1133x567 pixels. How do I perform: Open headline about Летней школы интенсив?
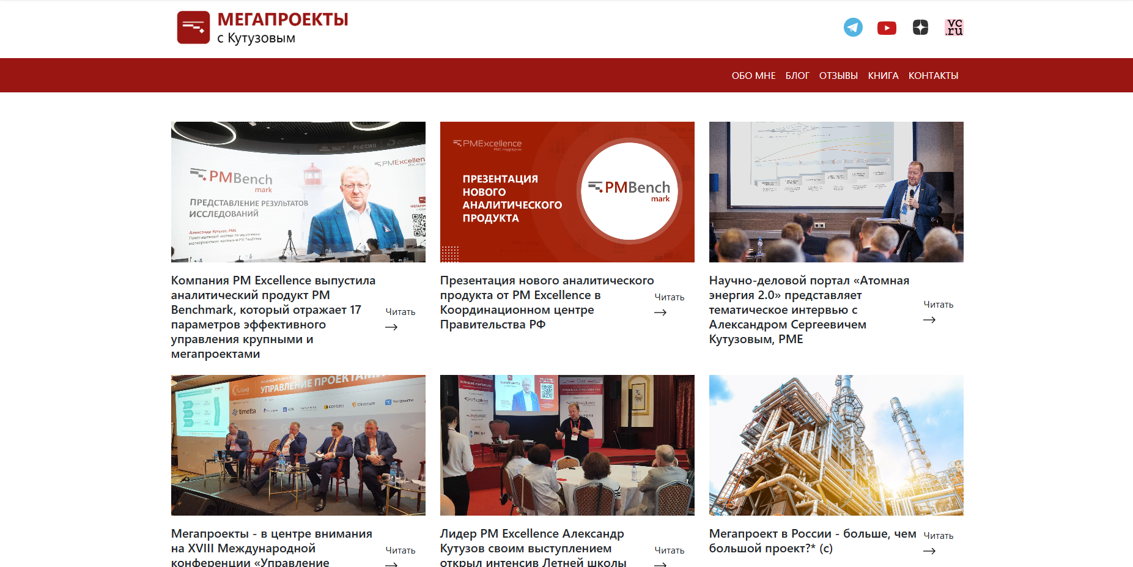tap(533, 547)
